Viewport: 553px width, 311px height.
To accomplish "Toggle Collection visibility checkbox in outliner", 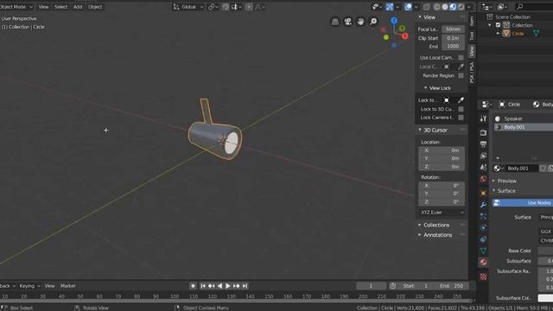I will tap(498, 25).
